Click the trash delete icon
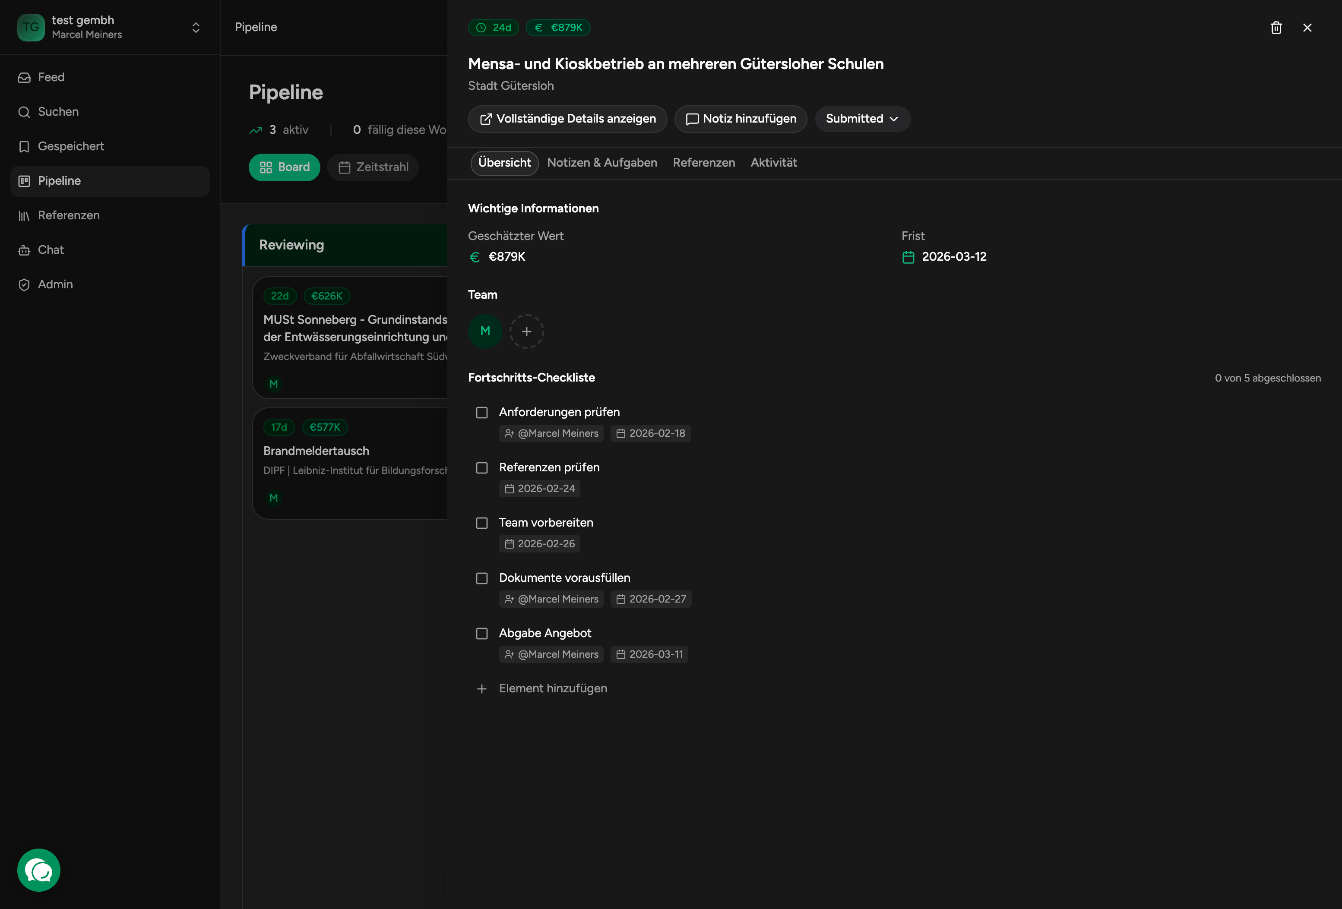This screenshot has height=909, width=1342. tap(1276, 28)
